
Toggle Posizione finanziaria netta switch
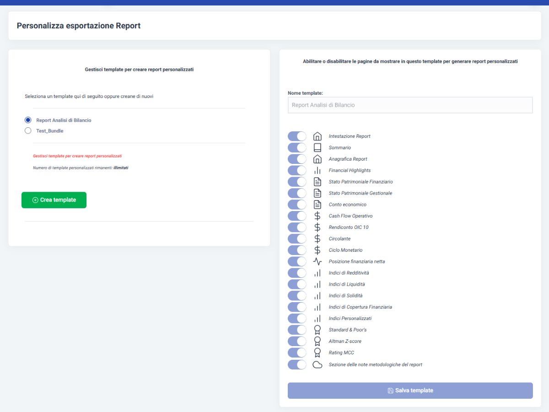297,262
